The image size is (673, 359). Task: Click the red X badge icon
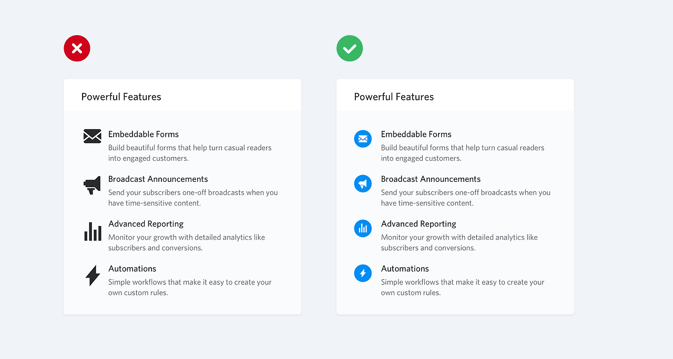pyautogui.click(x=77, y=48)
